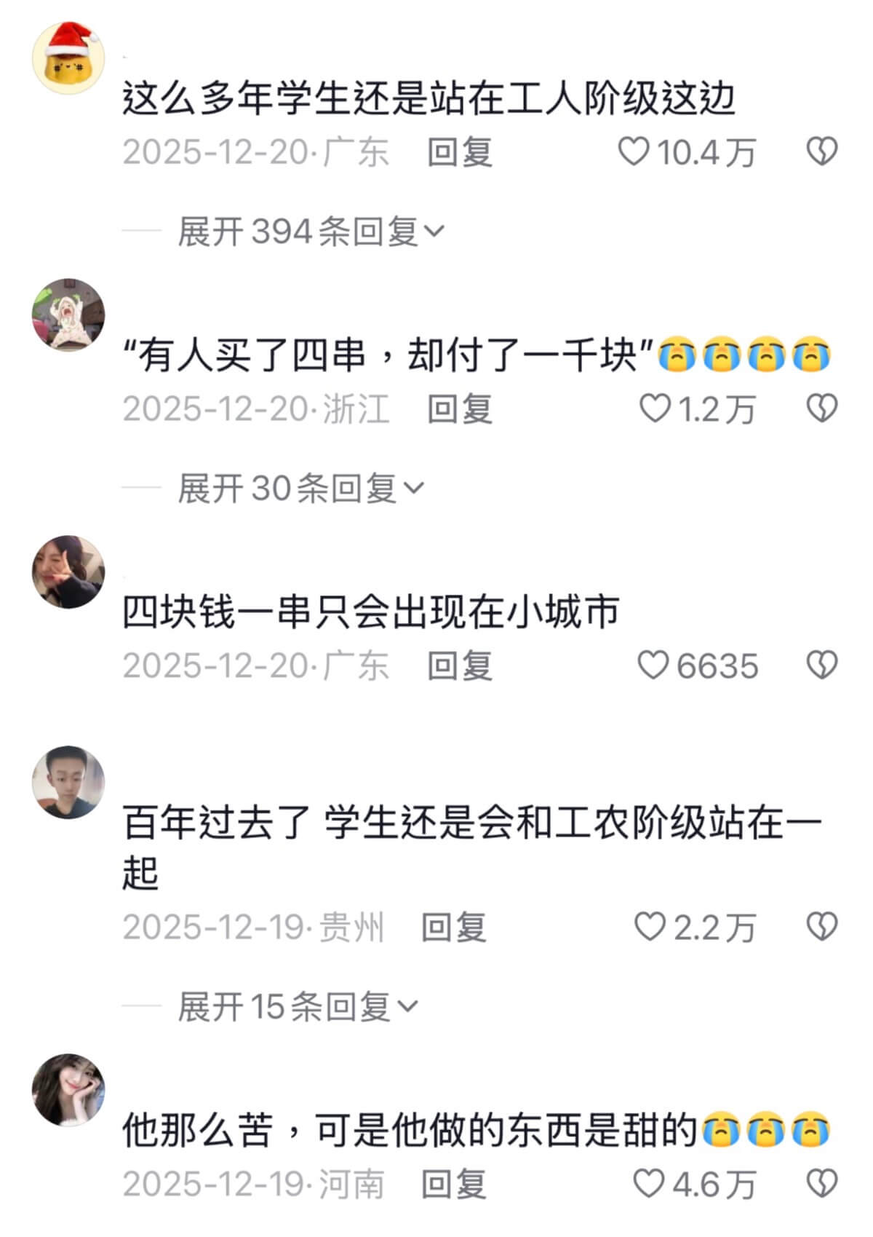Viewport: 873px width, 1237px height.
Task: Like the comment with 10.4万 likes
Action: pos(633,152)
